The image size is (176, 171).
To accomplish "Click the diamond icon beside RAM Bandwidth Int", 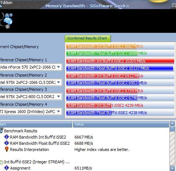I will 7,137.
